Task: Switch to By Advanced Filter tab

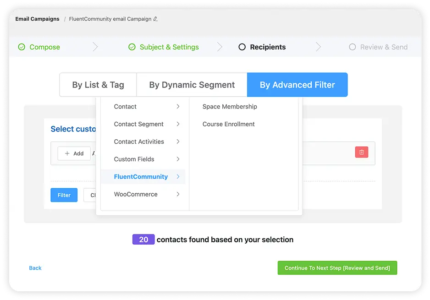Action: (x=297, y=85)
